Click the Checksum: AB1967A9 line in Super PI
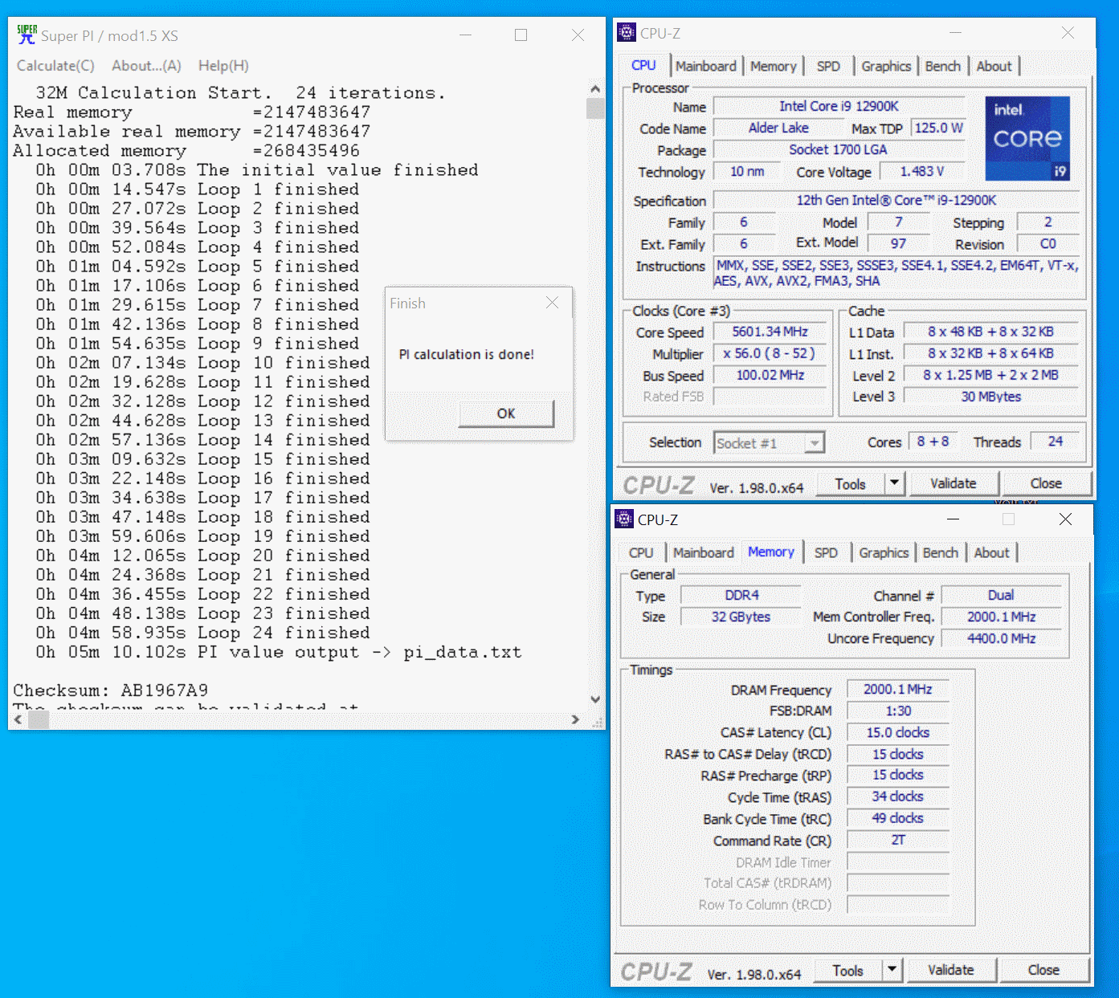This screenshot has height=998, width=1119. (x=111, y=690)
